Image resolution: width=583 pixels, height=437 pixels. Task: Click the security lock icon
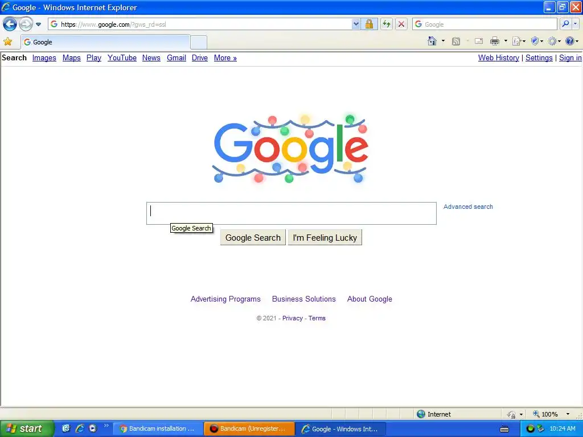tap(369, 24)
